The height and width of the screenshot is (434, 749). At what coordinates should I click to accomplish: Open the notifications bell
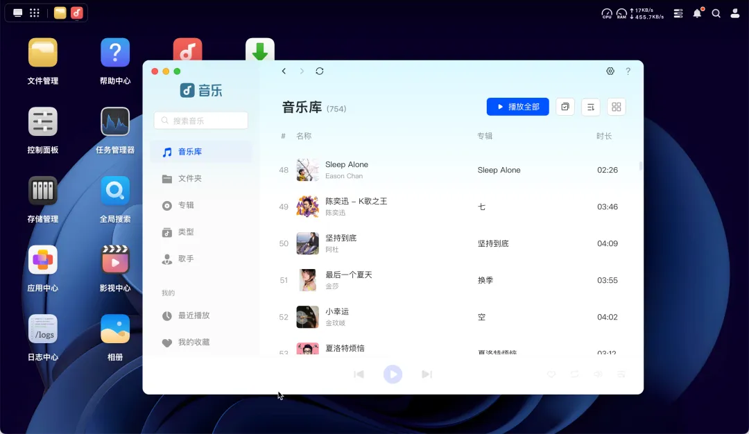point(698,13)
